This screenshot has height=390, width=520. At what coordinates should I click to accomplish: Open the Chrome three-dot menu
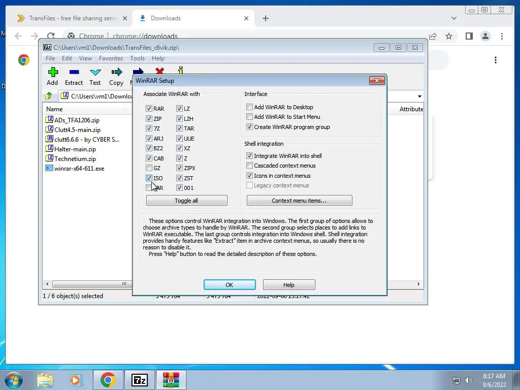(502, 36)
